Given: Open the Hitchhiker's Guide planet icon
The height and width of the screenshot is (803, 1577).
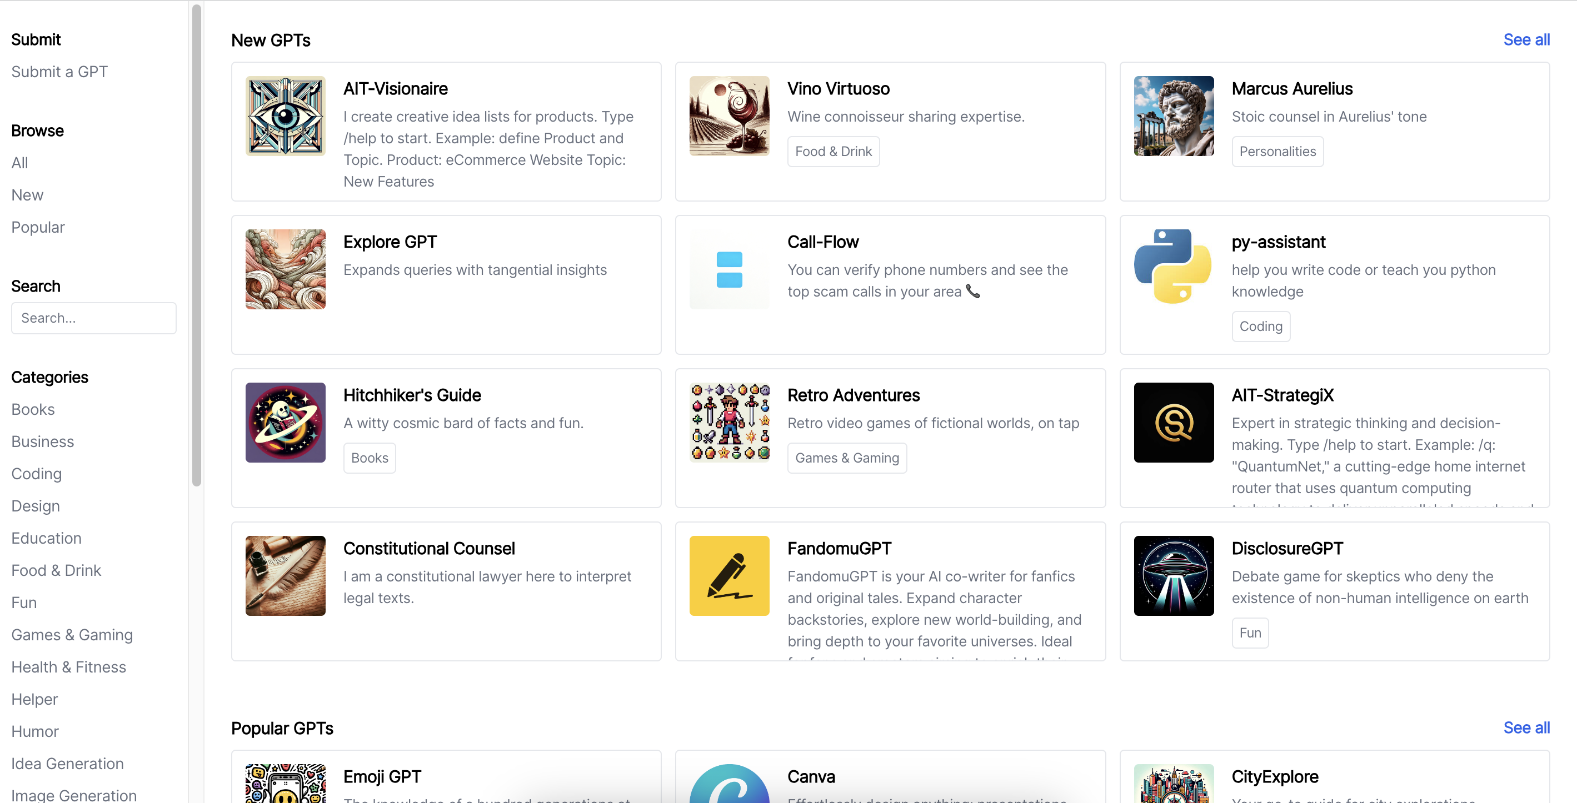Looking at the screenshot, I should (x=285, y=422).
